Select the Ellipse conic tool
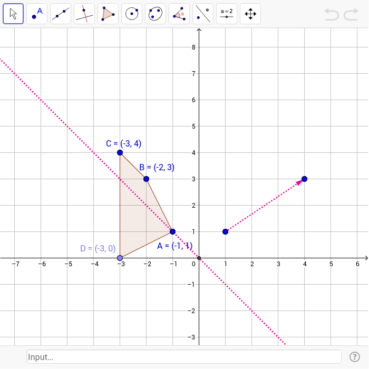 (x=156, y=14)
